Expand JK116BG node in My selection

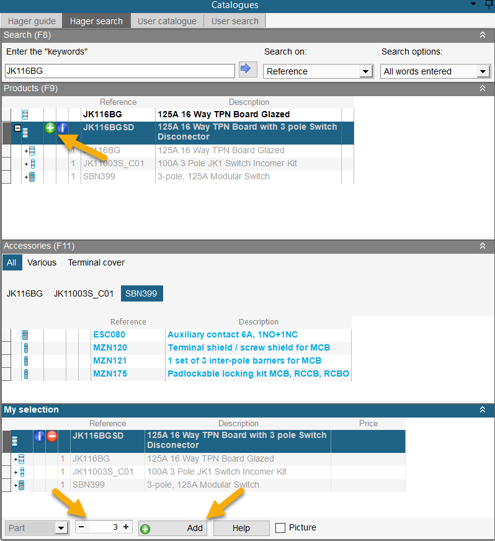click(16, 459)
